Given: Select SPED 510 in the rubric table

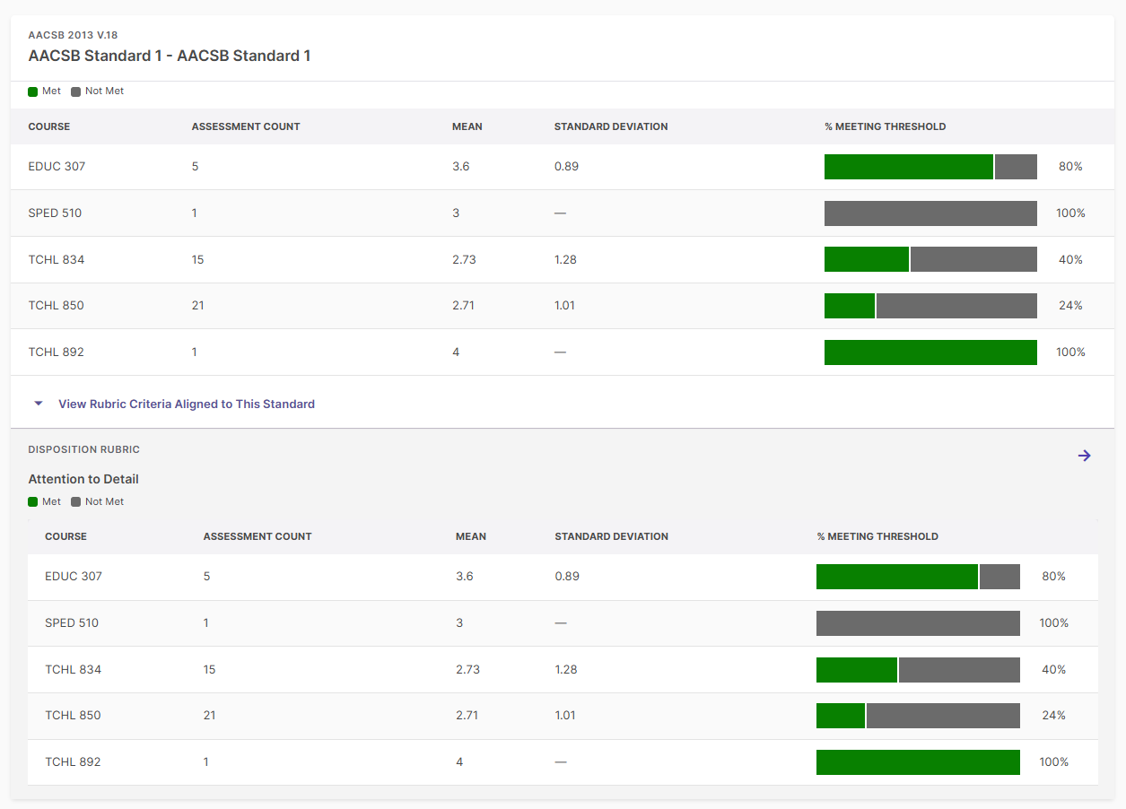Looking at the screenshot, I should tap(72, 623).
